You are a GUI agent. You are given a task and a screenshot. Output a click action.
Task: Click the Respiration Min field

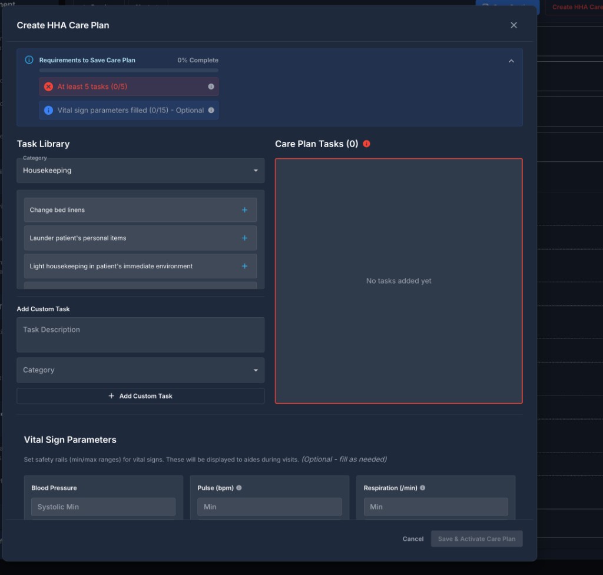[436, 507]
